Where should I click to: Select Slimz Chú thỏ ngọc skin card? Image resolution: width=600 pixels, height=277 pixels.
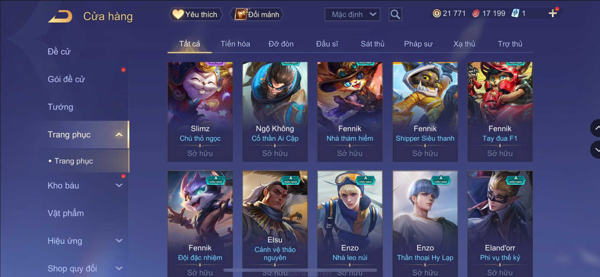pos(200,112)
